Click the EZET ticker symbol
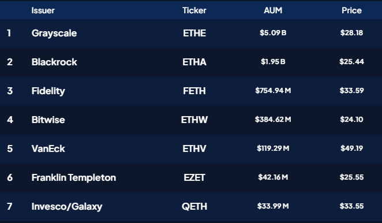Viewport: 382px width, 223px height. 194,177
